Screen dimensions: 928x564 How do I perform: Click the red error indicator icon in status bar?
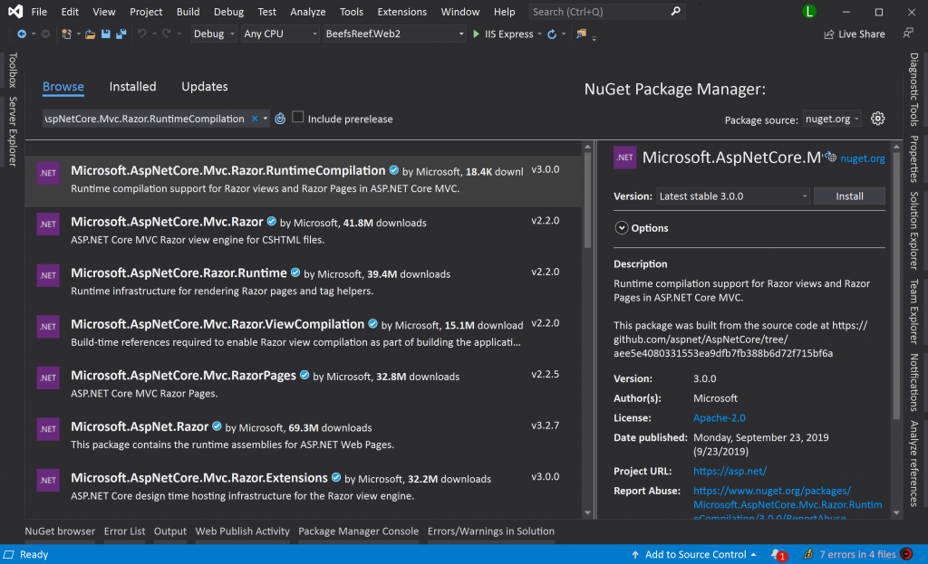pyautogui.click(x=906, y=554)
